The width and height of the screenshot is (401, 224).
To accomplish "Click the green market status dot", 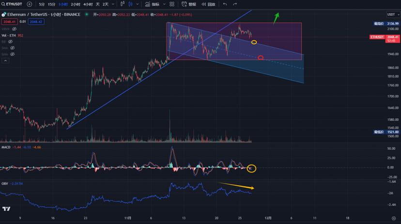I will pyautogui.click(x=87, y=14).
